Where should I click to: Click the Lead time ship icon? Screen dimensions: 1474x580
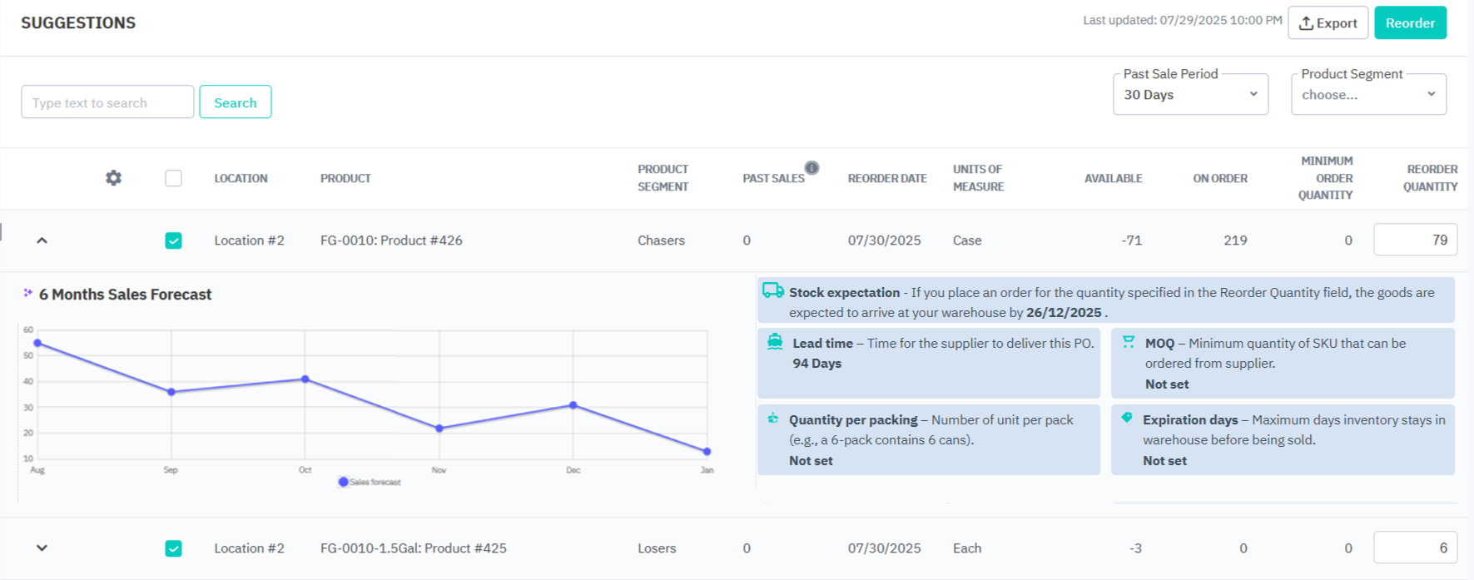(775, 341)
